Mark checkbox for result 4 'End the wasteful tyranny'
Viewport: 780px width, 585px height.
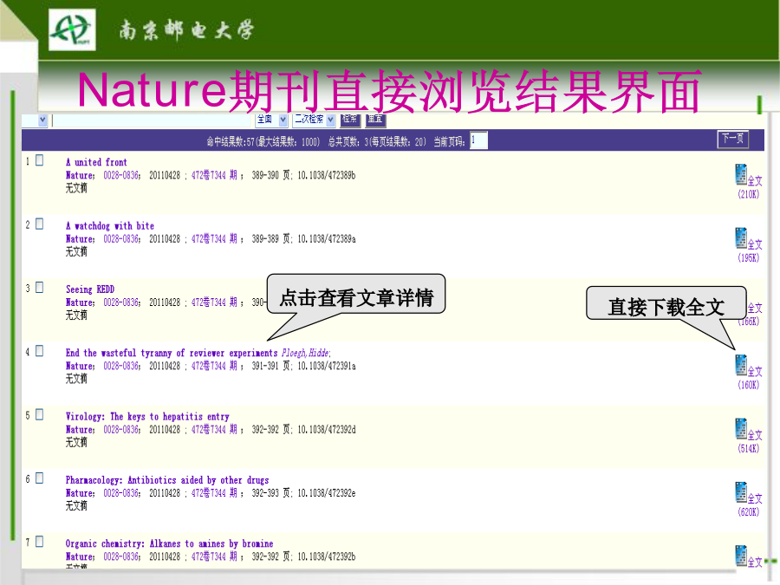(40, 351)
